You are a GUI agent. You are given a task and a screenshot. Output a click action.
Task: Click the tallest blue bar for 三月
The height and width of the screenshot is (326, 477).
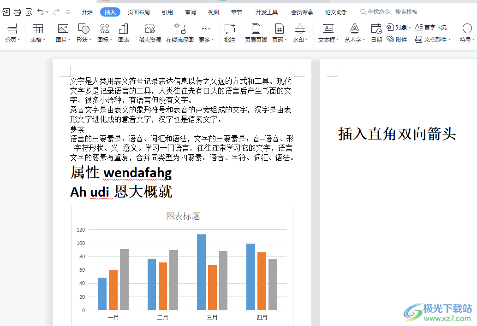(201, 272)
